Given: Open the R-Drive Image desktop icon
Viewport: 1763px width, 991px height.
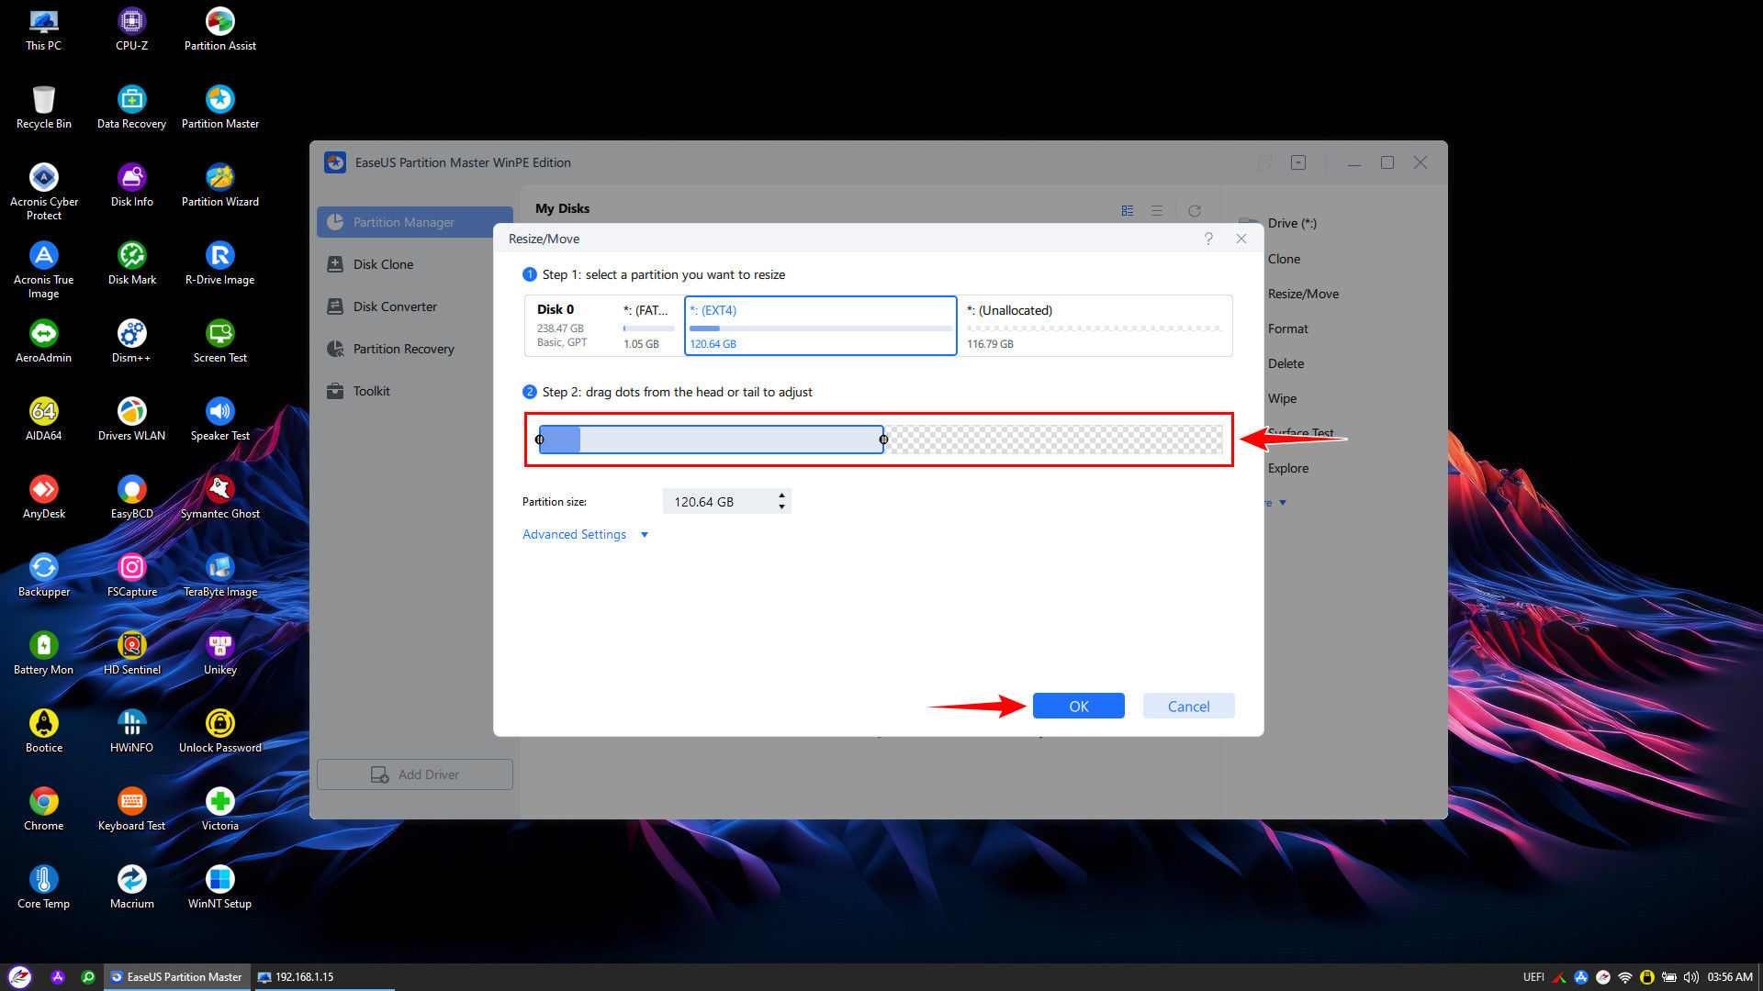Looking at the screenshot, I should (219, 256).
